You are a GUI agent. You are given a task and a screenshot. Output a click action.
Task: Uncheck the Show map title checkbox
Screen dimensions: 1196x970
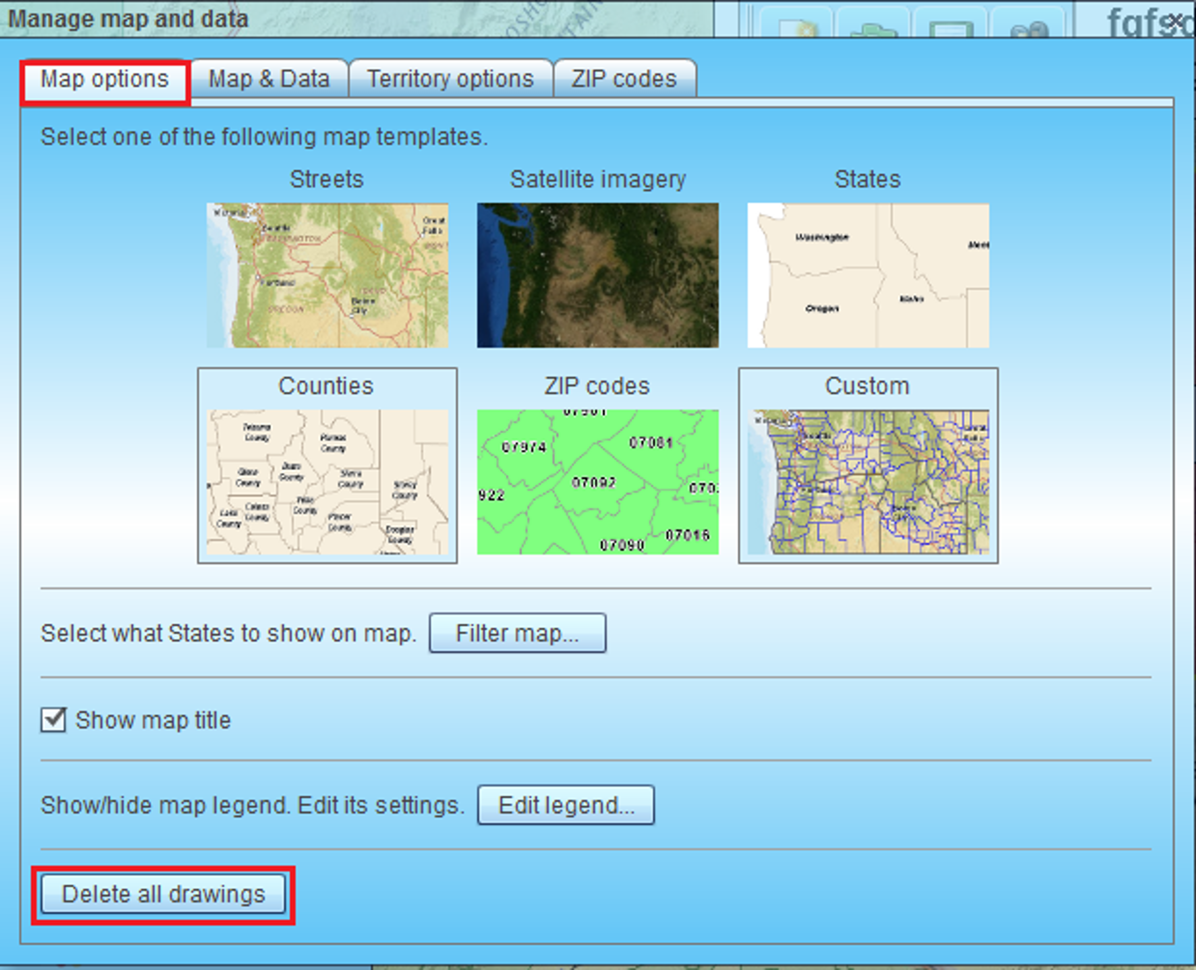click(53, 720)
